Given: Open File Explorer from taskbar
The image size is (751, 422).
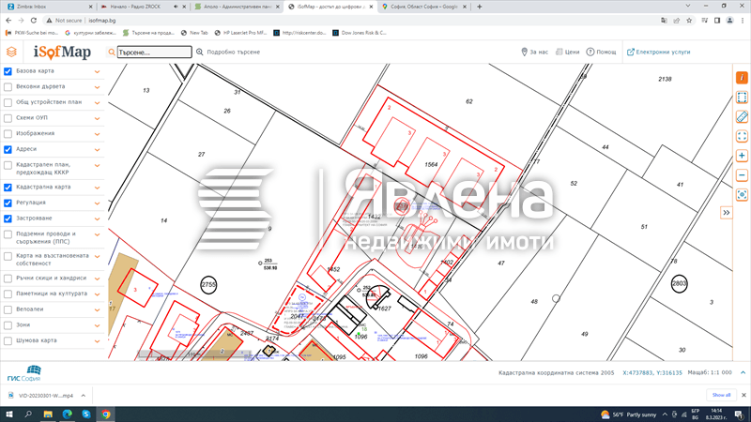Looking at the screenshot, I should (x=48, y=414).
